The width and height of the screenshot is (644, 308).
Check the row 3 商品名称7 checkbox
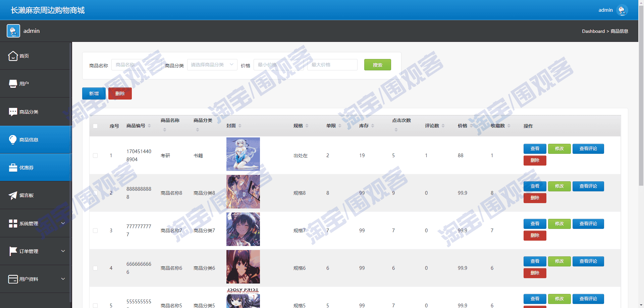[95, 231]
